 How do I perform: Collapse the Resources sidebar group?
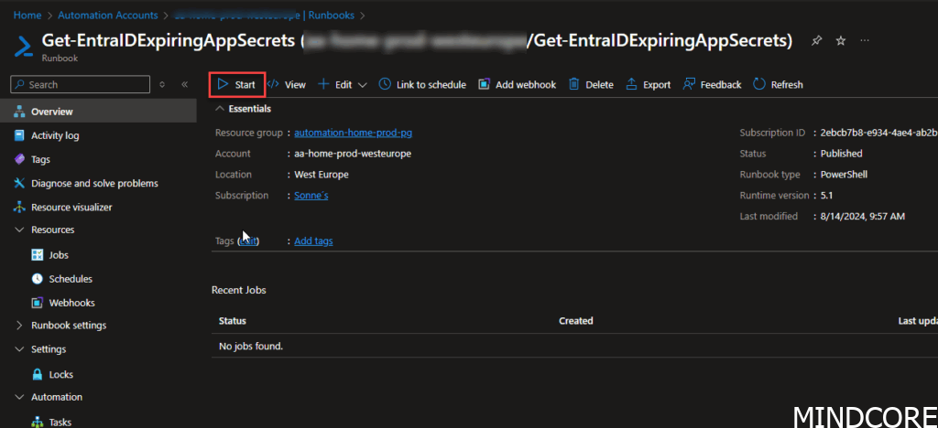[20, 230]
